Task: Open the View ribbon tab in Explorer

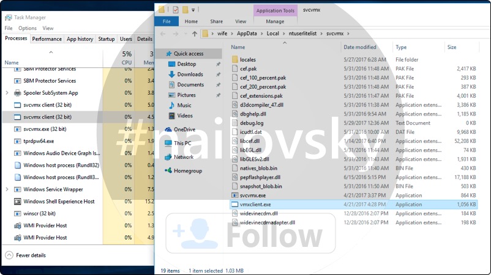Action: point(241,21)
